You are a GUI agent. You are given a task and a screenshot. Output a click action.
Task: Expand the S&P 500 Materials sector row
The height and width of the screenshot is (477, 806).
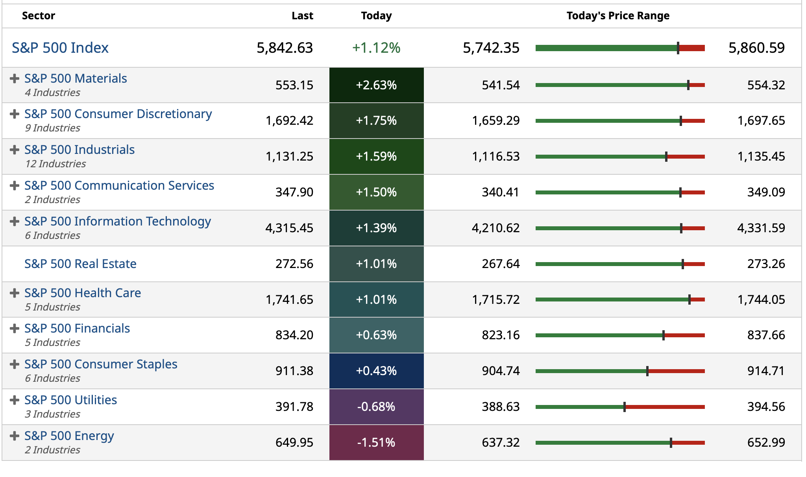click(15, 79)
